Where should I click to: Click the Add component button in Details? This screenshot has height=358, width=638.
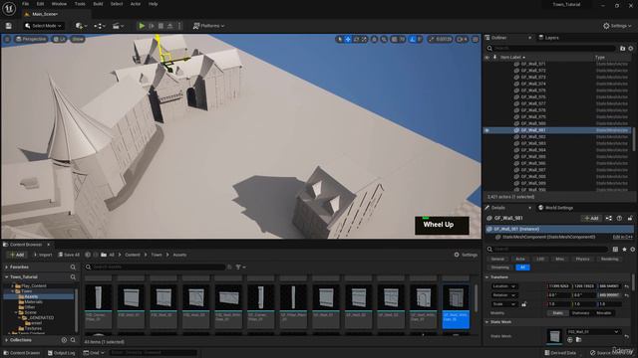point(591,219)
